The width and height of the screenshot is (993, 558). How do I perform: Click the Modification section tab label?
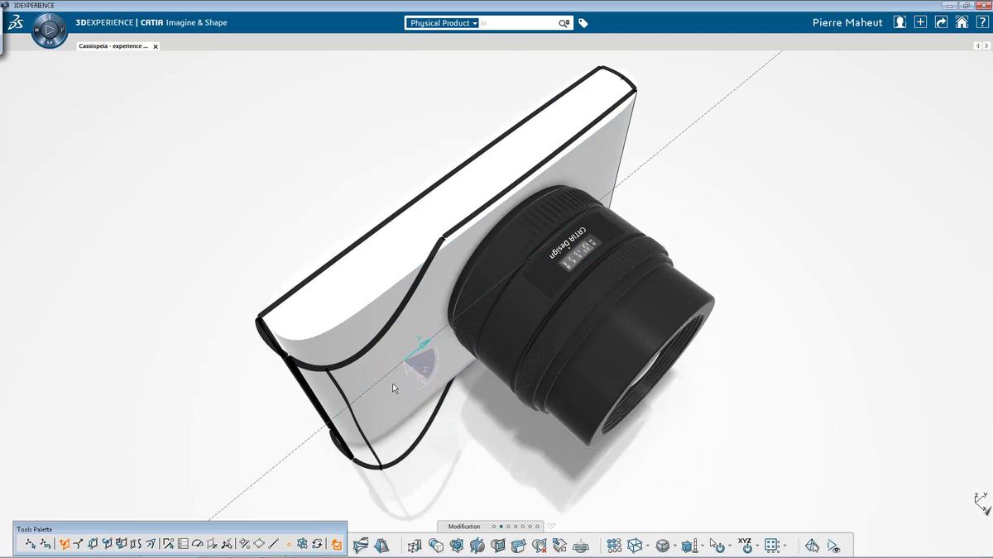coord(464,527)
